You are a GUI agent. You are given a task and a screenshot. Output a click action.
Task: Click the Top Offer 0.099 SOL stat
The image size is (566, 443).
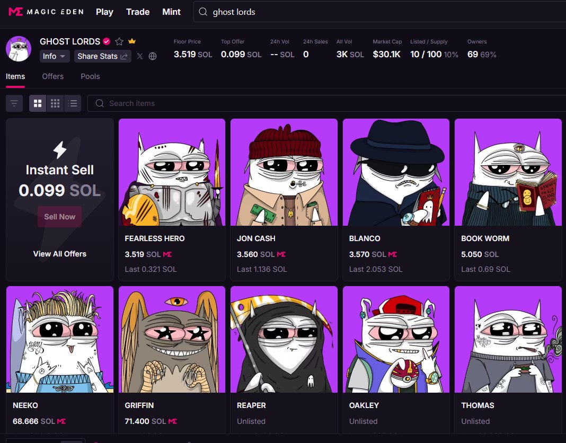pyautogui.click(x=241, y=49)
